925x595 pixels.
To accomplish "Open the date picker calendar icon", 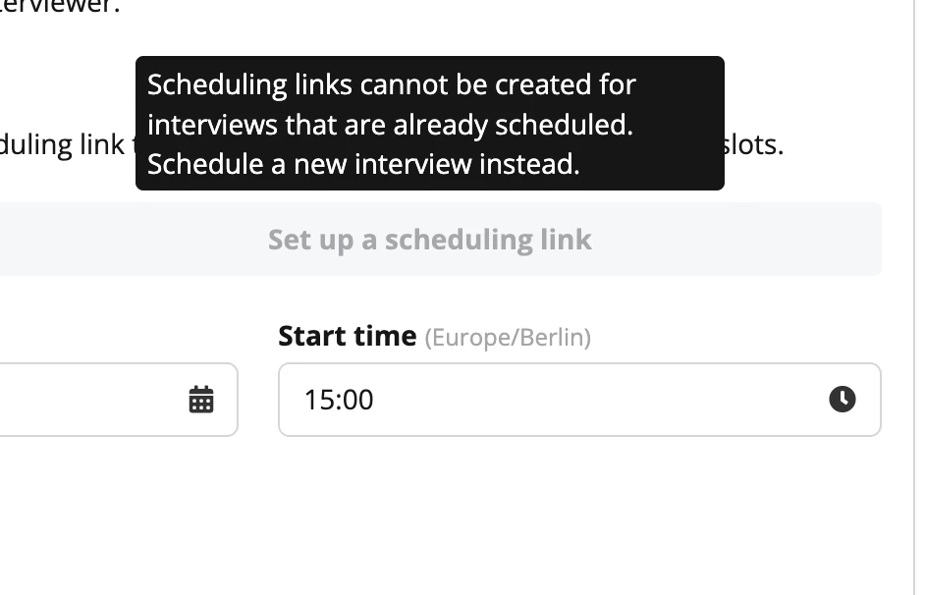I will (x=201, y=400).
